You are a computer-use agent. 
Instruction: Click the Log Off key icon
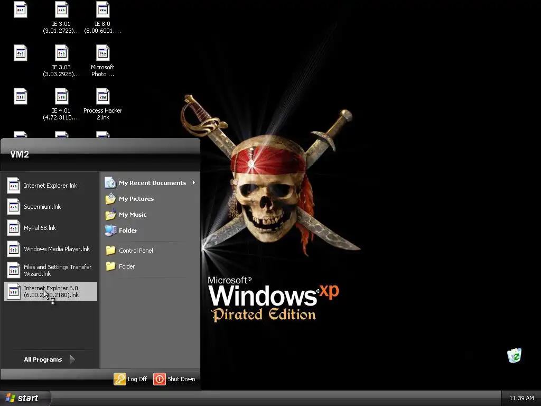point(120,379)
